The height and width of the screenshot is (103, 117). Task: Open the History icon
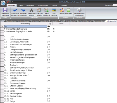(x=62, y=10)
